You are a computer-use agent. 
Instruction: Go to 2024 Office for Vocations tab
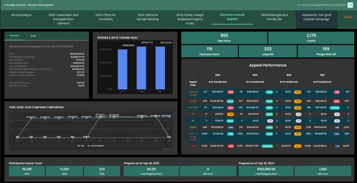click(106, 17)
